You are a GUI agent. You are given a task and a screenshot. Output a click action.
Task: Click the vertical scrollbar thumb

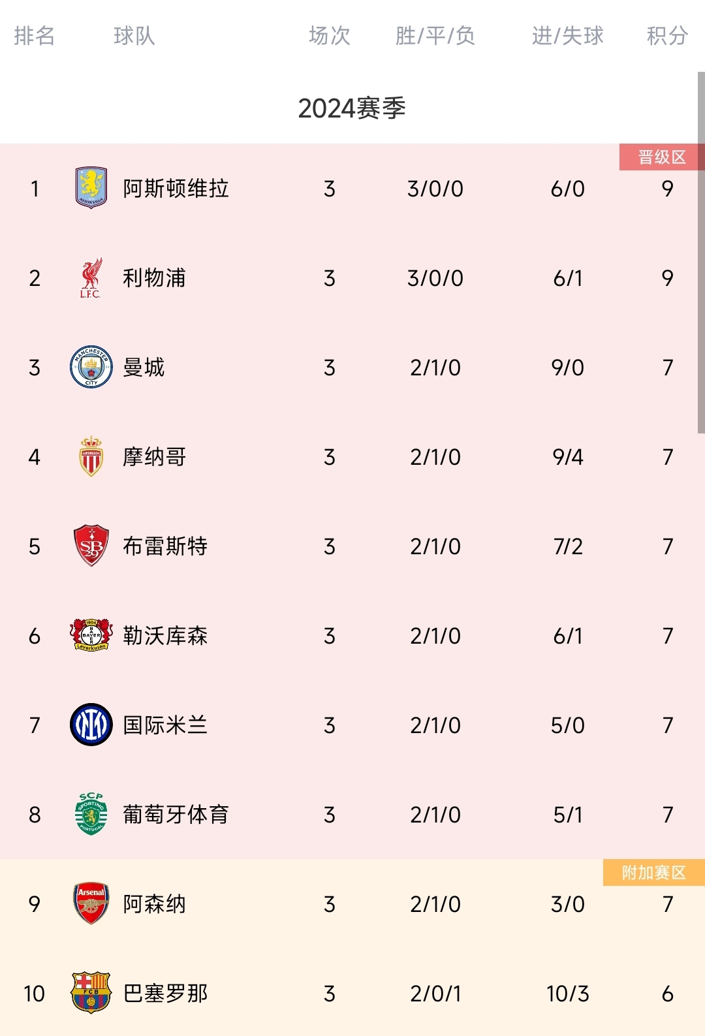point(701,252)
